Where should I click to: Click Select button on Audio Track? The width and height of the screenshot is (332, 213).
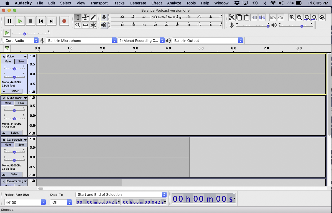pyautogui.click(x=15, y=133)
